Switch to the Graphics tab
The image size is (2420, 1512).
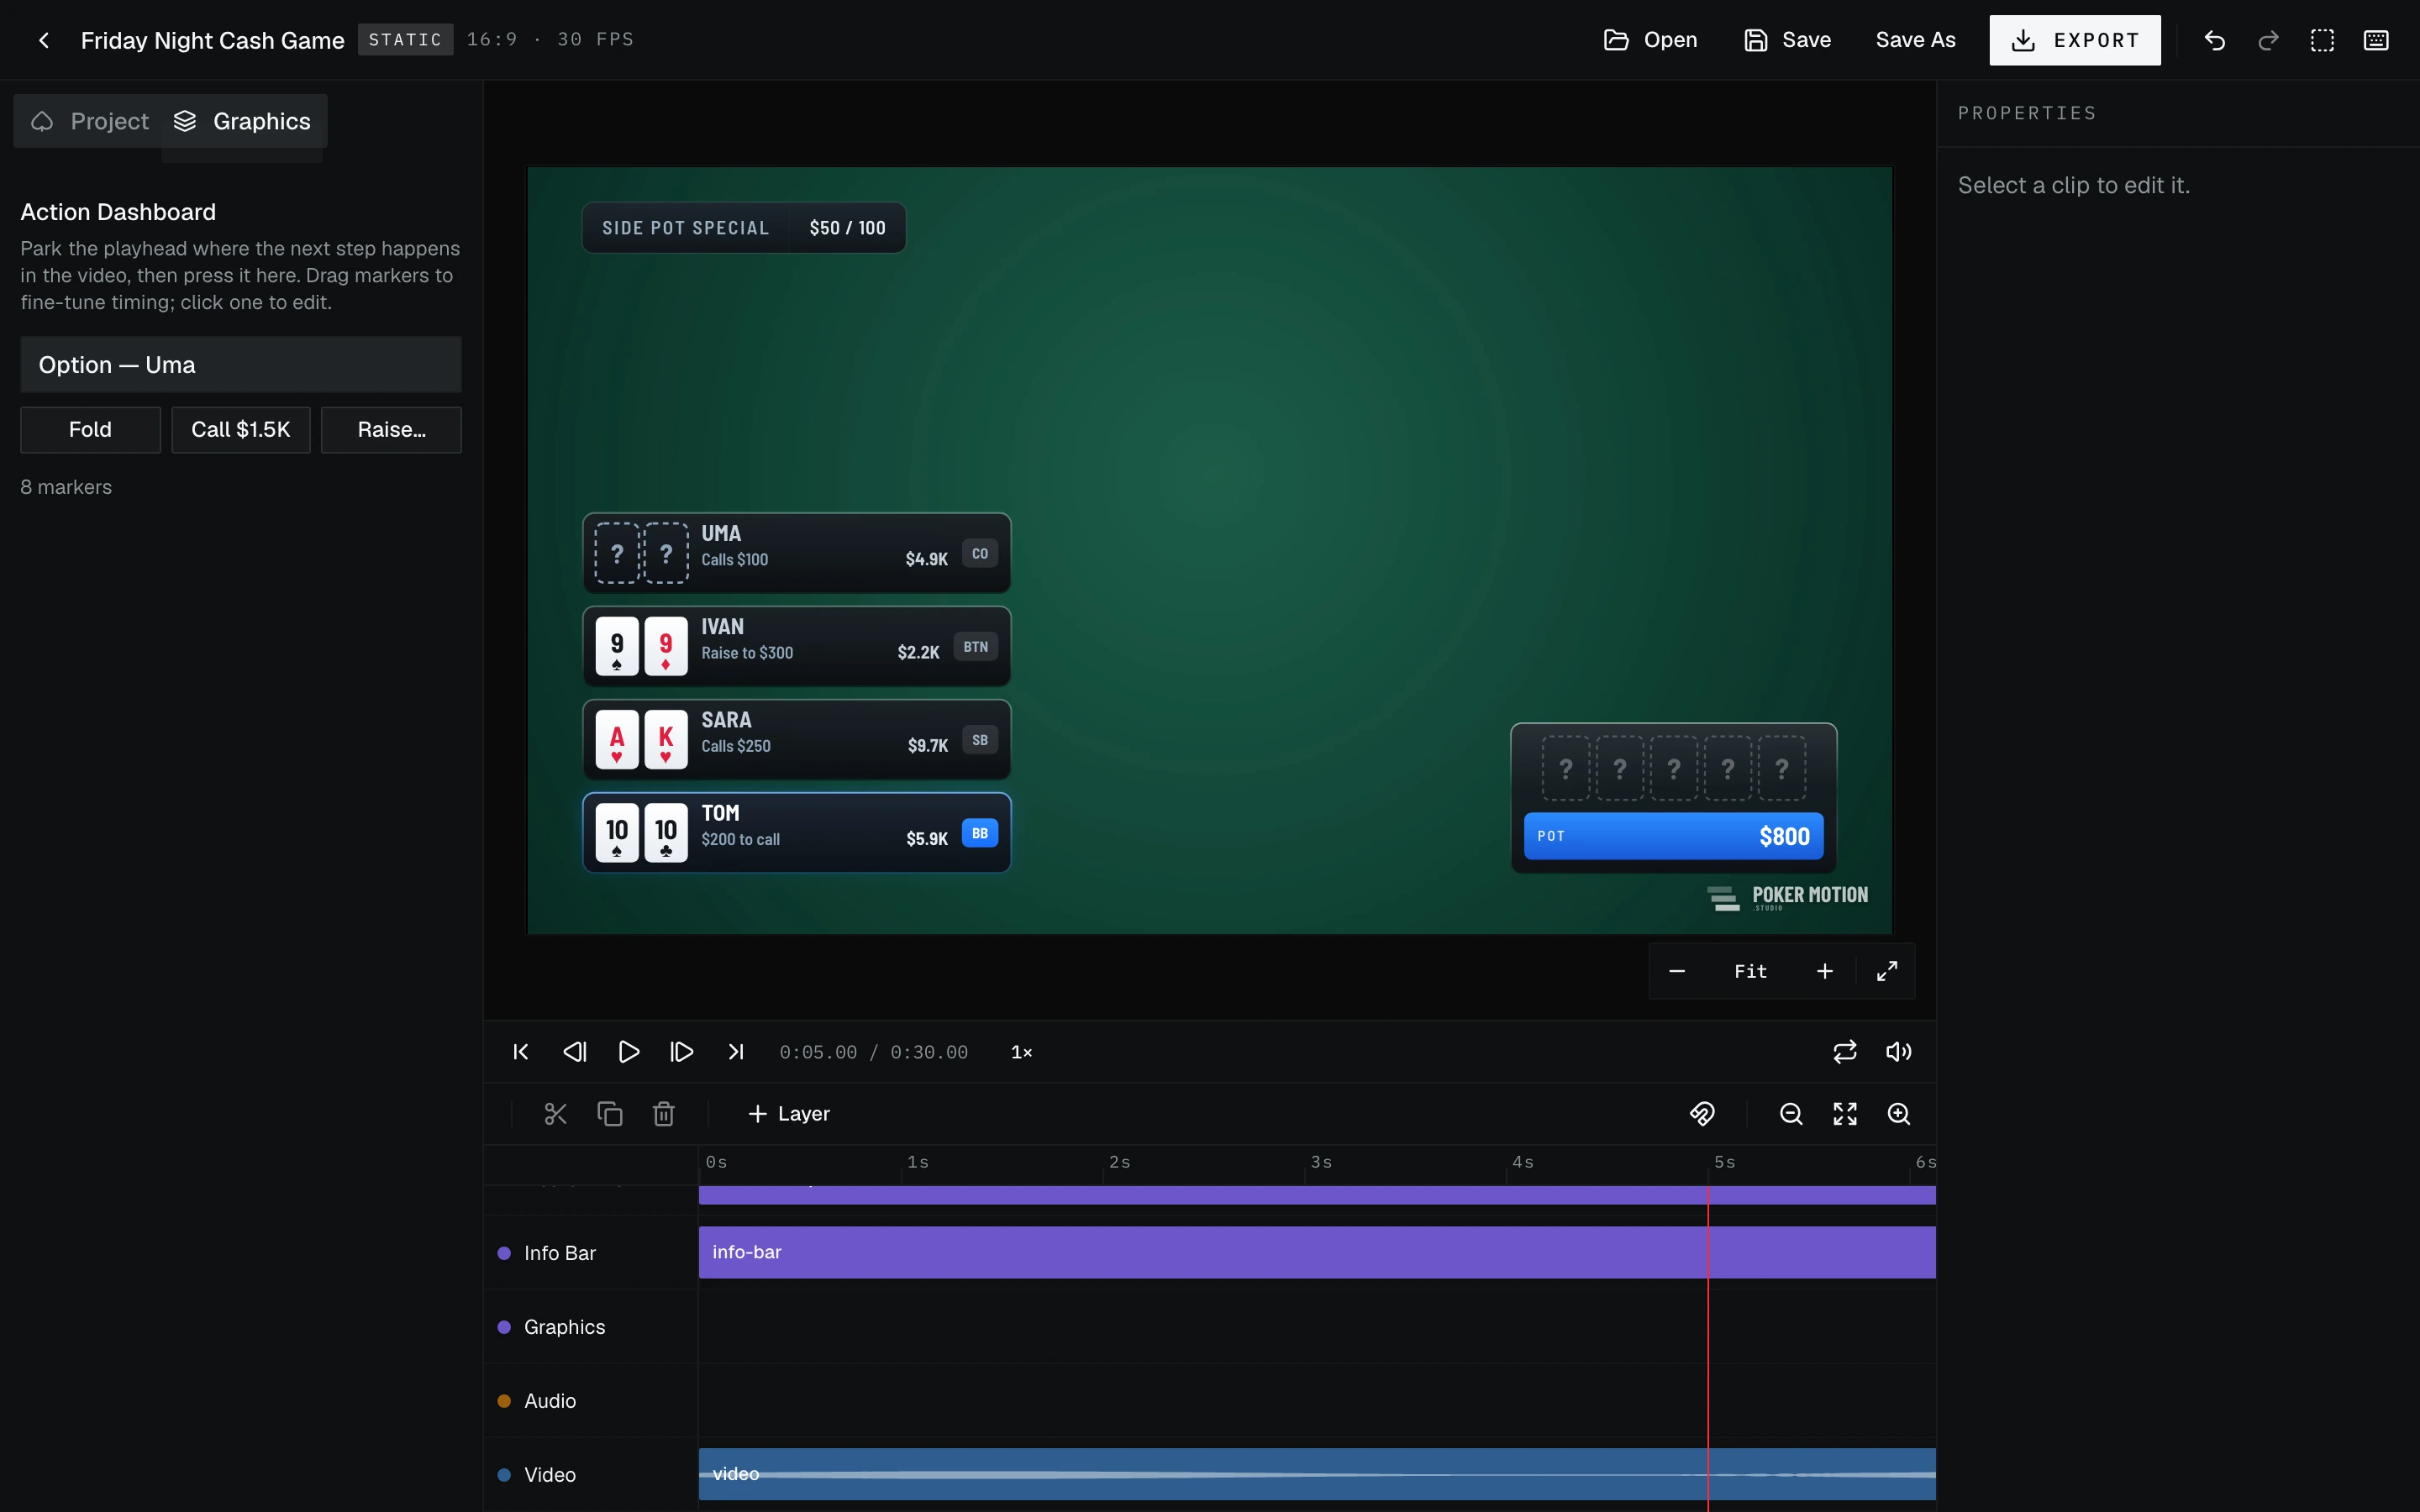click(x=242, y=121)
